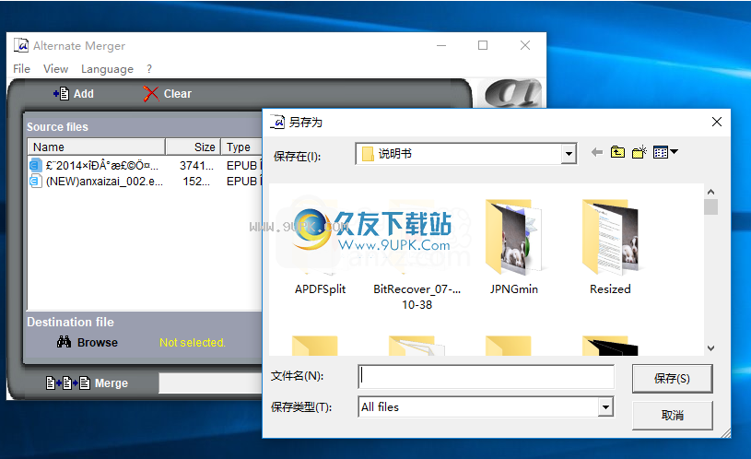Open the APDFSplit folder

click(x=320, y=249)
